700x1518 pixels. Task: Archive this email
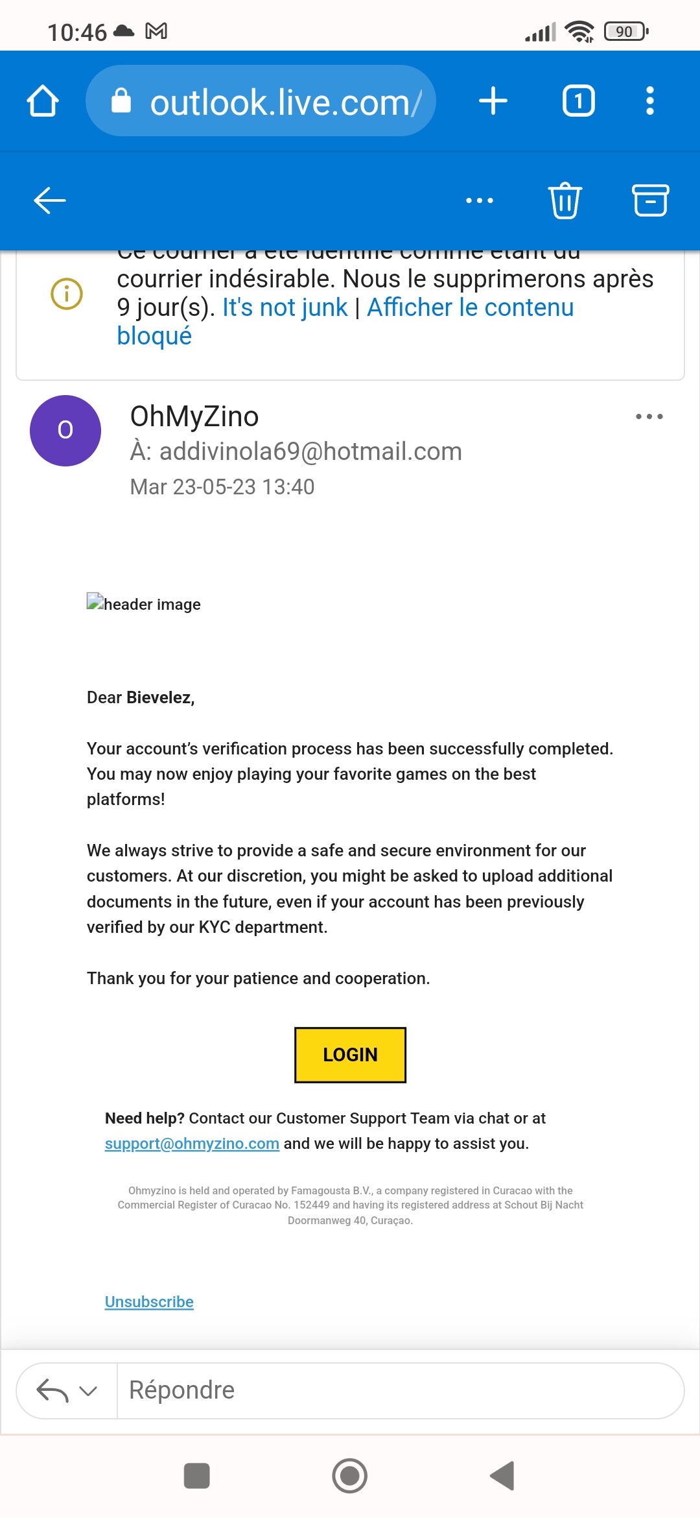click(x=649, y=200)
